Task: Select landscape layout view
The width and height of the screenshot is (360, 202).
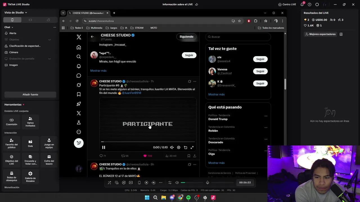Action: (30, 20)
